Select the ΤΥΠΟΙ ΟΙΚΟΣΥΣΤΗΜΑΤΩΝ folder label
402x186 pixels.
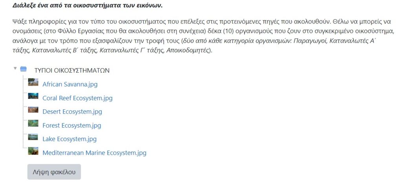pos(72,70)
